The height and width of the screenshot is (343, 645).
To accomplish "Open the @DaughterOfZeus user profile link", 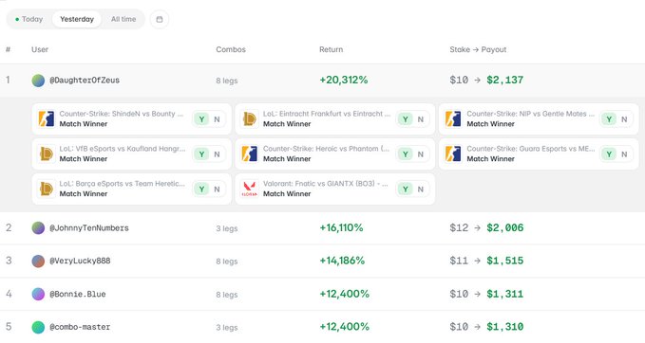I will point(85,81).
